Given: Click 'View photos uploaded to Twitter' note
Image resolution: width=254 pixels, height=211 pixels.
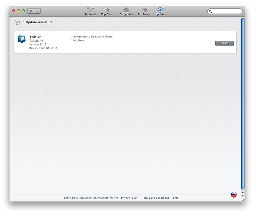Looking at the screenshot, I should point(93,37).
